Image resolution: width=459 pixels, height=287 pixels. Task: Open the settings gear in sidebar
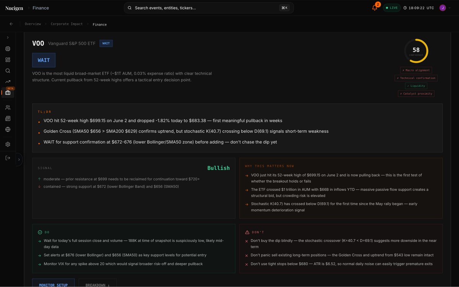8,144
